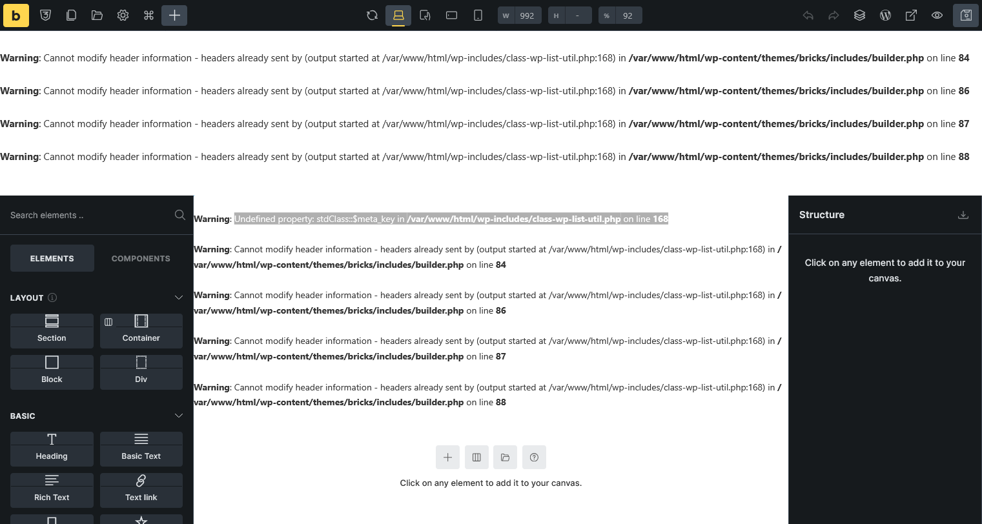
Task: Click the Search elements input field
Action: [87, 215]
